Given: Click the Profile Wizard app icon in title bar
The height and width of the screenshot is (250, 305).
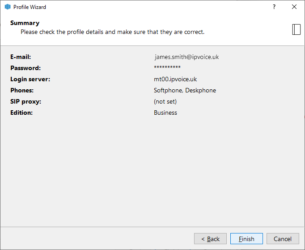Looking at the screenshot, I should [x=7, y=7].
